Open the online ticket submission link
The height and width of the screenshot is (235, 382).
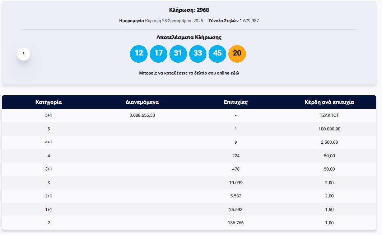click(x=189, y=73)
